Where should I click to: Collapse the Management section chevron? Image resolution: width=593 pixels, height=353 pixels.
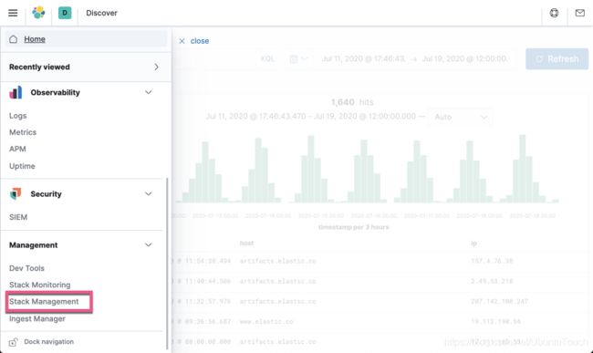[x=148, y=244]
